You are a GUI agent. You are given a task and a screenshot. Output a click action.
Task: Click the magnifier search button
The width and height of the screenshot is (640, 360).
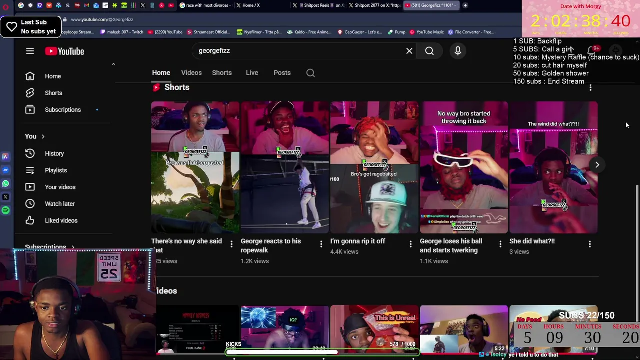coord(429,51)
